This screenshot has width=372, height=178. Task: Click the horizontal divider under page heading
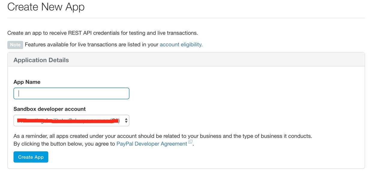pos(186,18)
